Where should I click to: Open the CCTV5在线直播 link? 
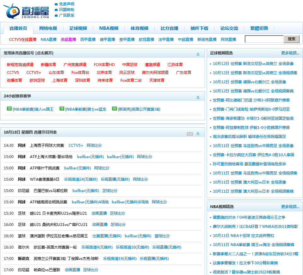[23, 40]
